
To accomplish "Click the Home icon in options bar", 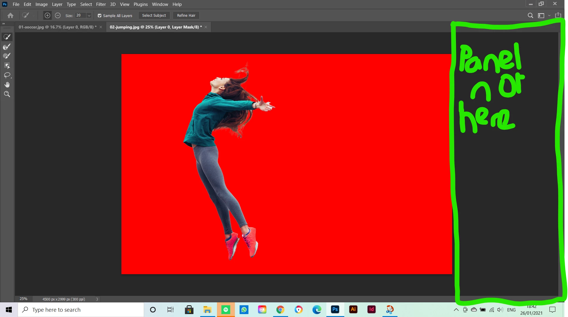I will pos(11,16).
